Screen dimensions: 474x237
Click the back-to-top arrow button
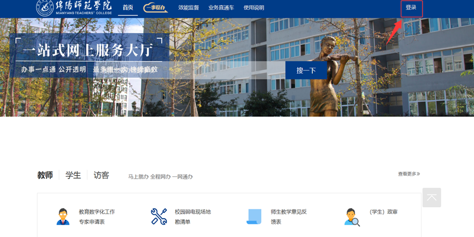(x=432, y=197)
